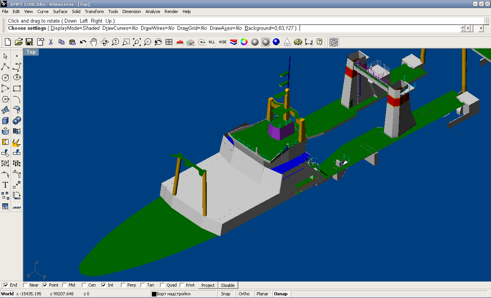
Task: Click the blue Render sphere icon
Action: point(276,42)
